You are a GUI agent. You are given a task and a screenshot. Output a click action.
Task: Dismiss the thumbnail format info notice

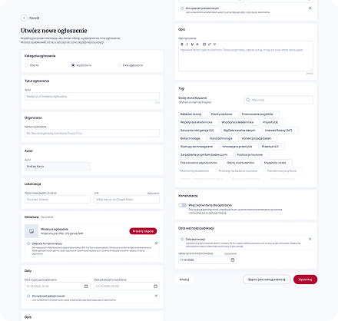[x=156, y=243]
